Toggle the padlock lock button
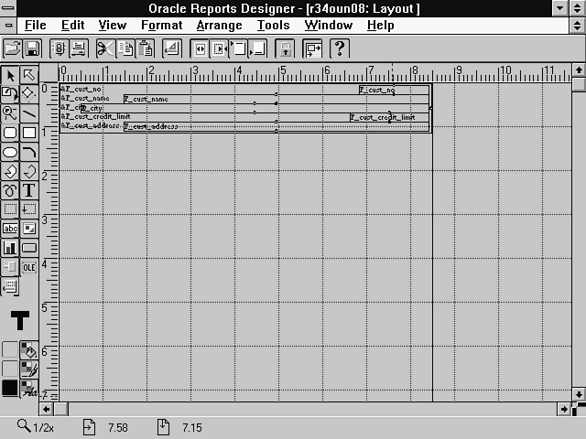The width and height of the screenshot is (586, 439). pyautogui.click(x=286, y=48)
